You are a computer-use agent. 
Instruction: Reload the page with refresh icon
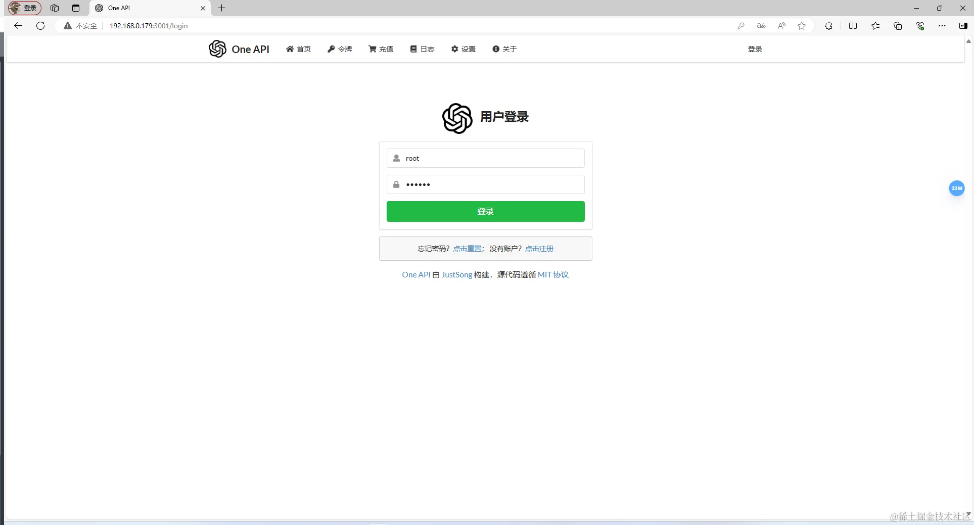click(x=40, y=26)
